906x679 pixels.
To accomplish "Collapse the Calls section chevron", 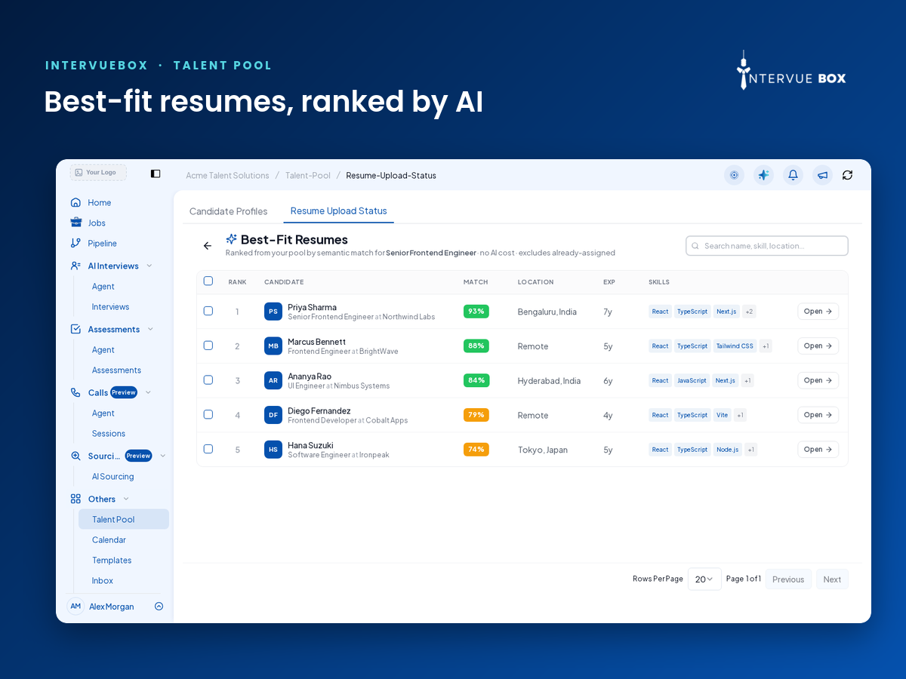I will 148,392.
